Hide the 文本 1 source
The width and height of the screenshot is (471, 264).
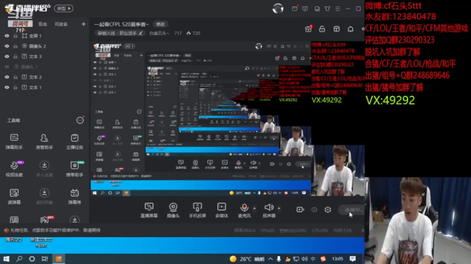pyautogui.click(x=6, y=87)
